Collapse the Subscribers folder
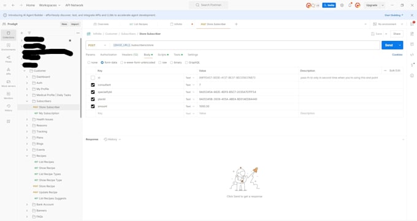The width and height of the screenshot is (417, 221). tap(27, 101)
